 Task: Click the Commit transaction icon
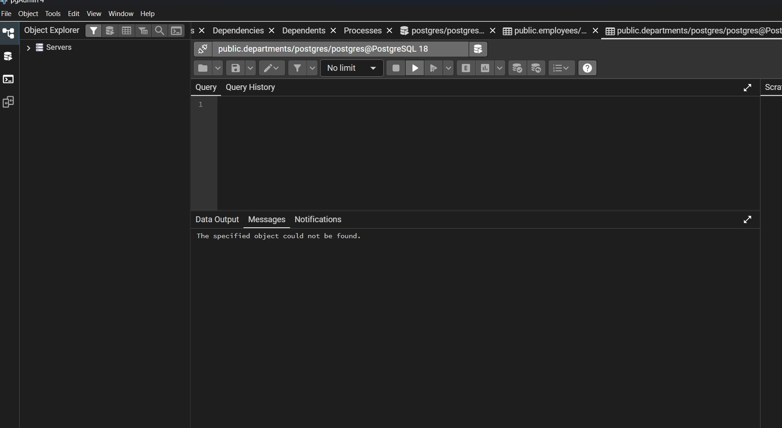[x=517, y=68]
